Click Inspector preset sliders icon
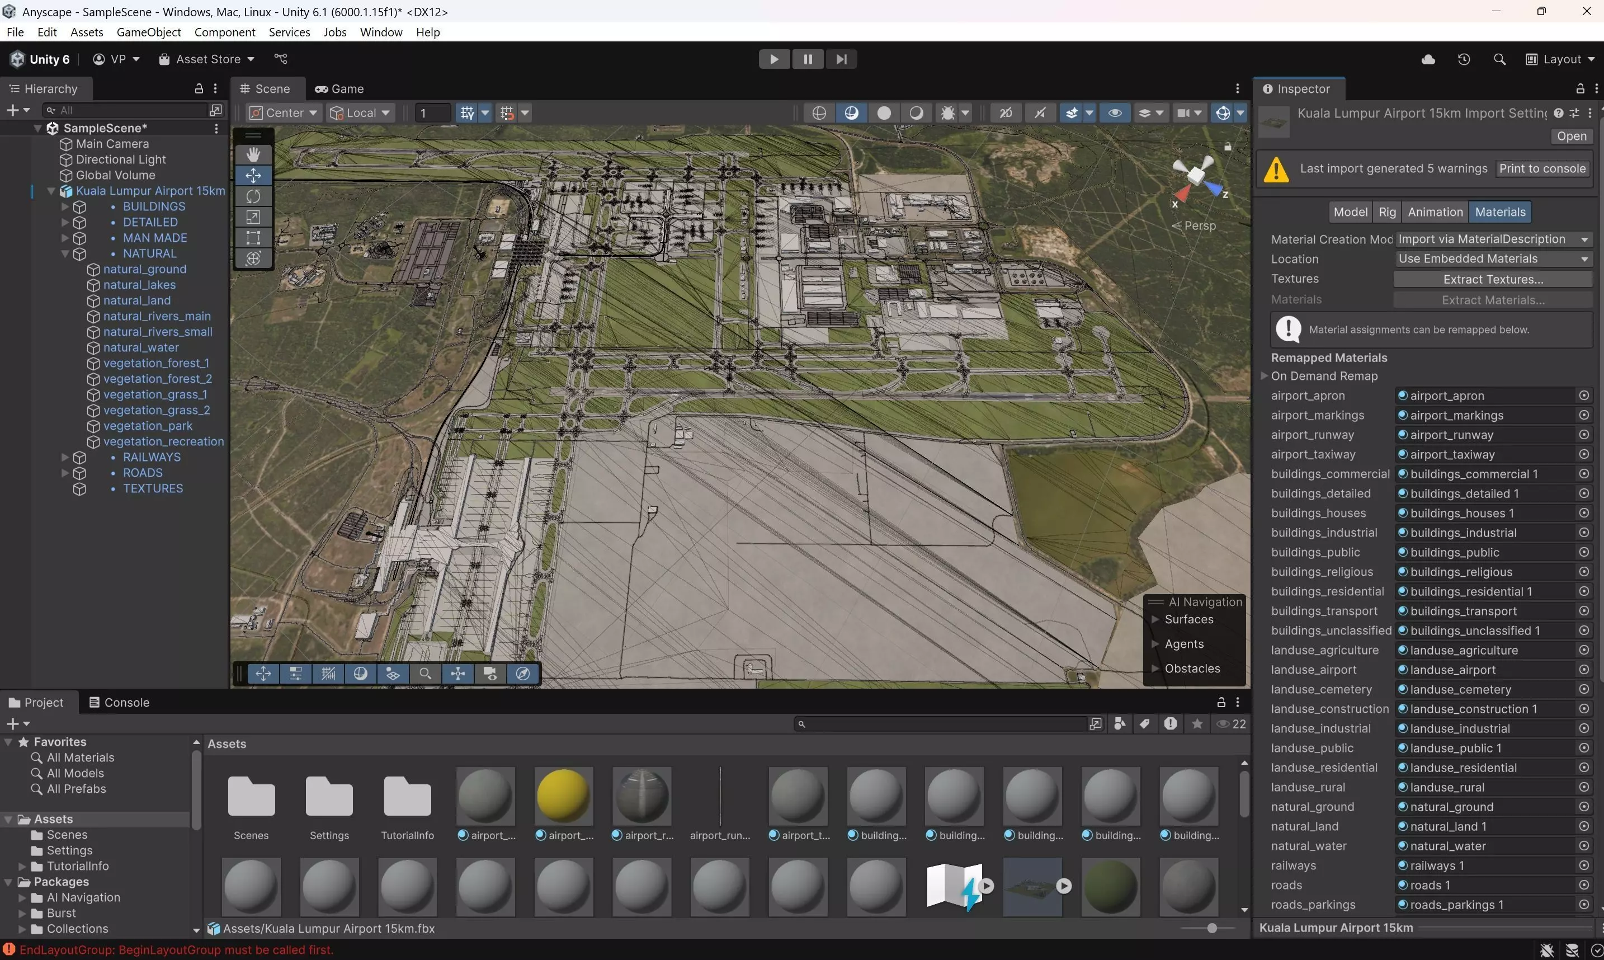Image resolution: width=1604 pixels, height=960 pixels. tap(1574, 113)
